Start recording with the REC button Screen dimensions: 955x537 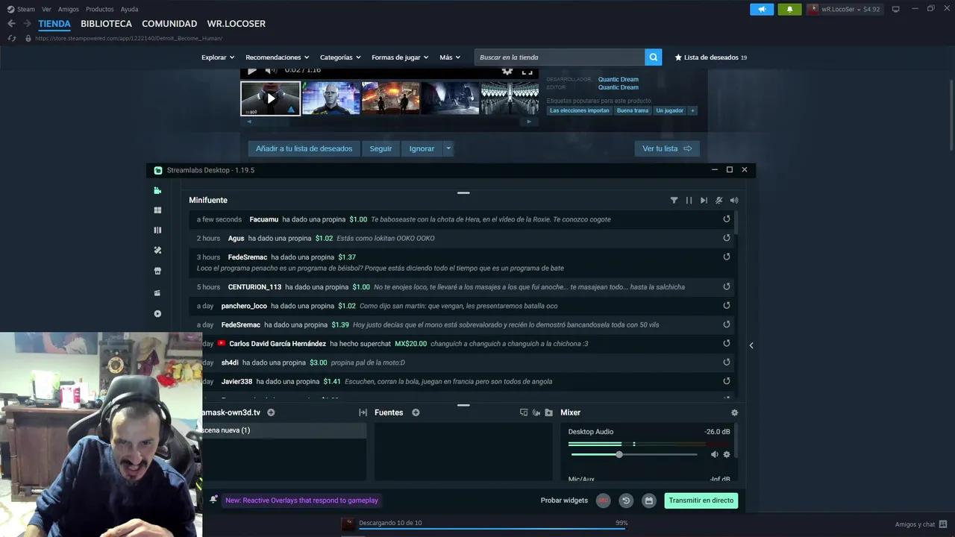pyautogui.click(x=603, y=500)
